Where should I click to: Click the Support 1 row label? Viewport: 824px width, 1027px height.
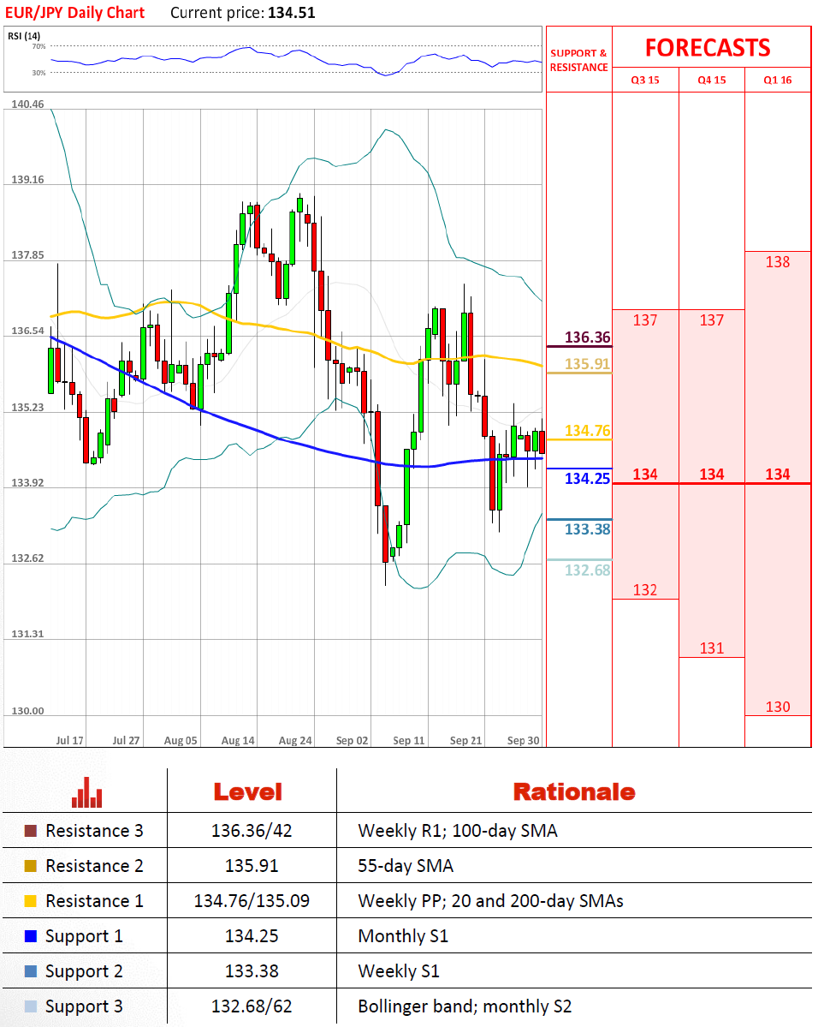84,936
